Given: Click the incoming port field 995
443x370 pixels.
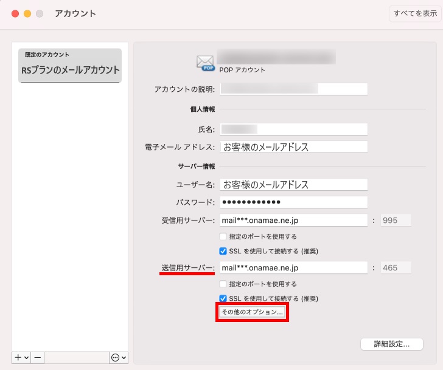Looking at the screenshot, I should (396, 220).
